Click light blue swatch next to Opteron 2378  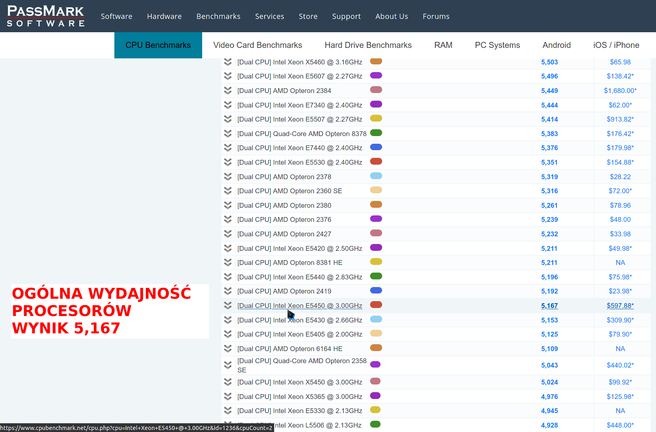[x=376, y=176]
